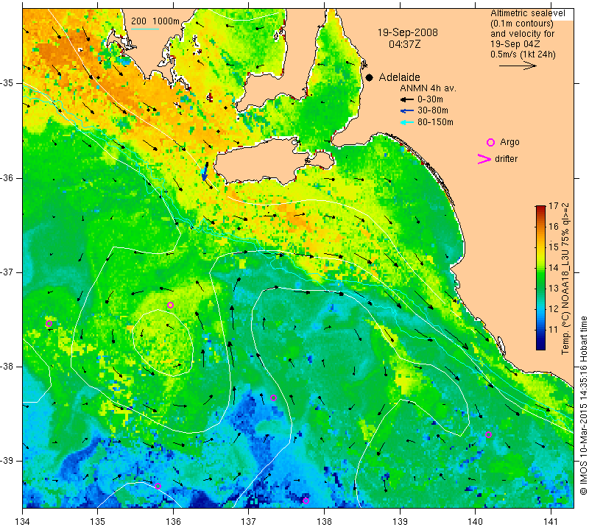Click the 139 longitude axis label
Image resolution: width=589 pixels, height=530 pixels.
tap(400, 522)
